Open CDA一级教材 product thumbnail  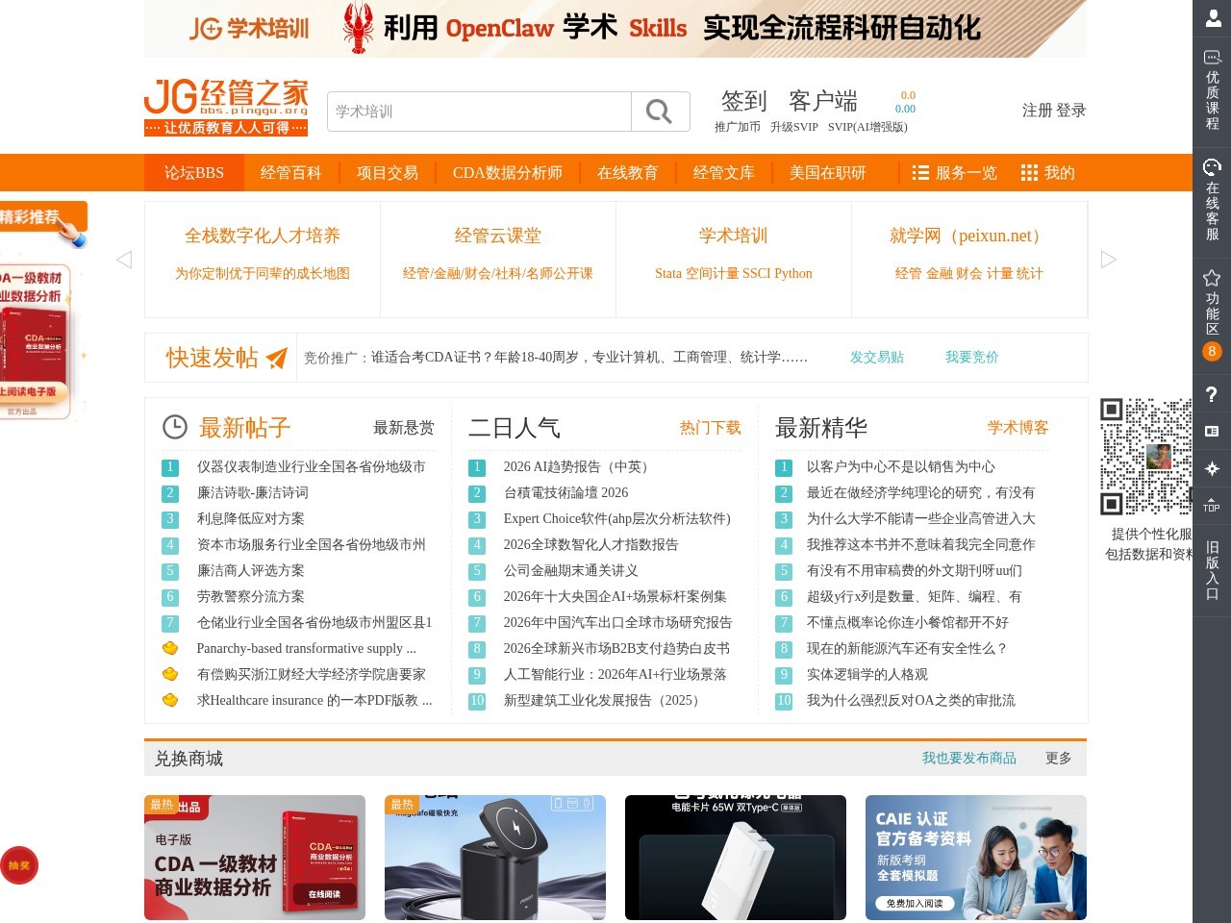(x=255, y=858)
